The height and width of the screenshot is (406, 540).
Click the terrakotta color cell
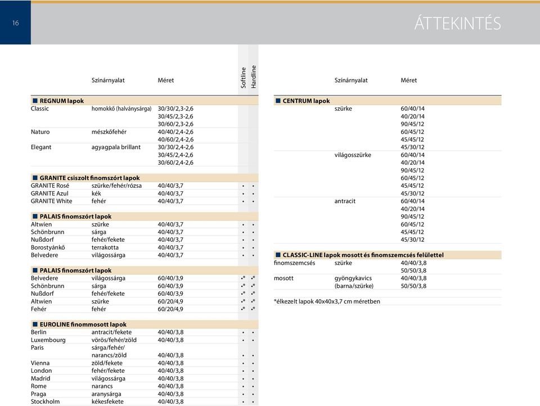105,247
